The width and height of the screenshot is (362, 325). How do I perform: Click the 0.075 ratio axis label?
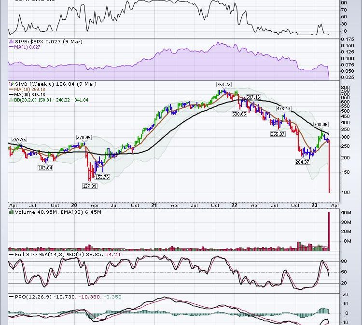click(x=348, y=65)
